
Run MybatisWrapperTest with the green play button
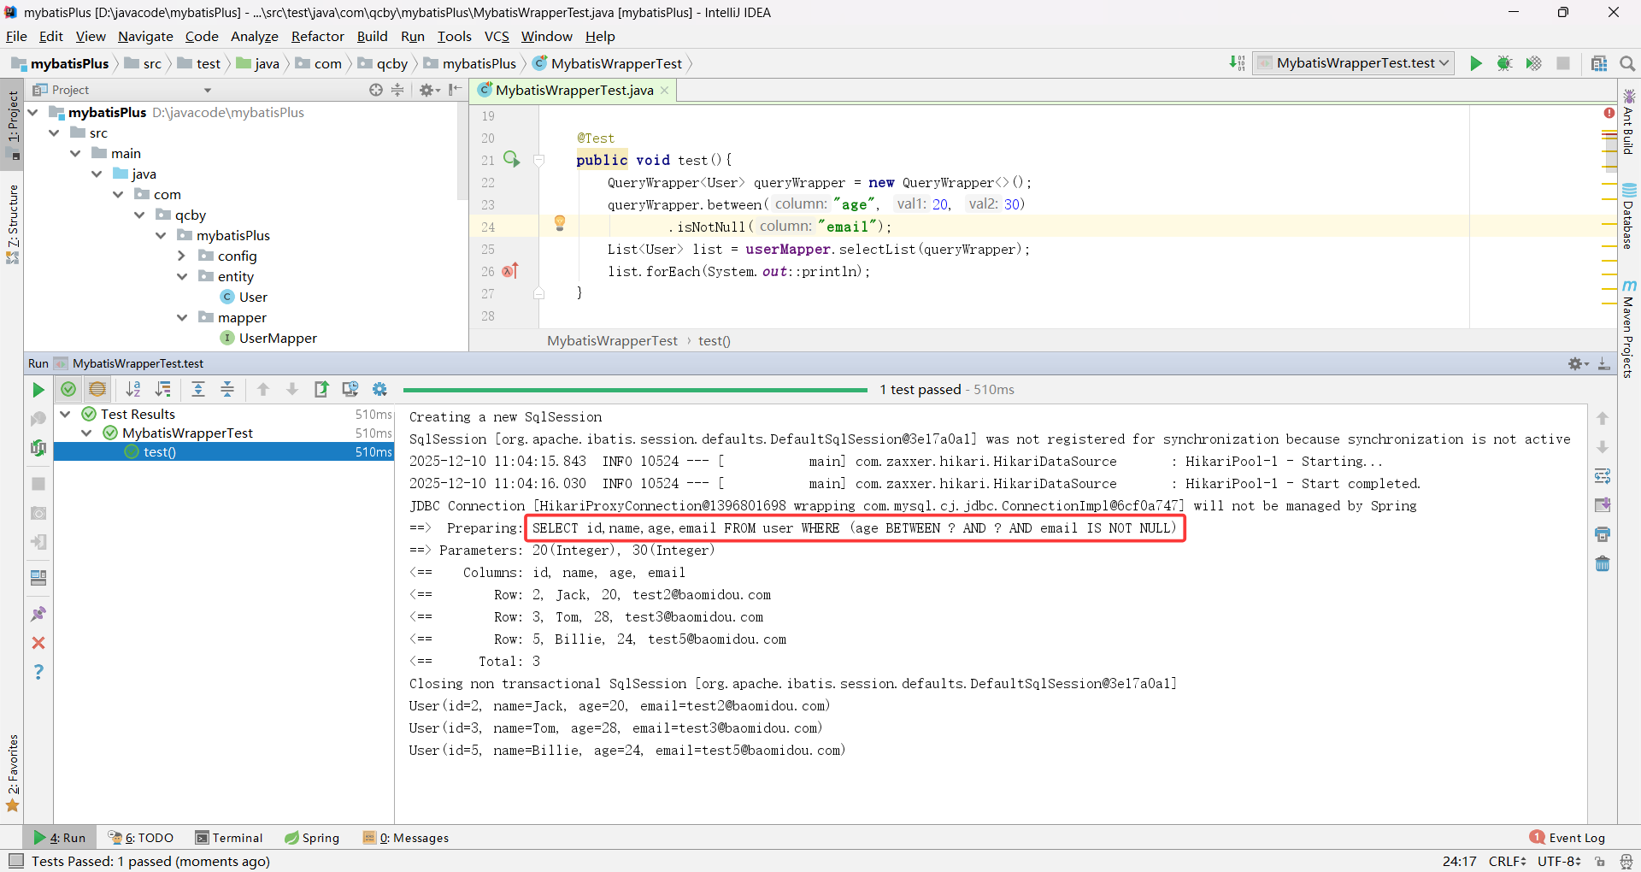click(x=1476, y=63)
